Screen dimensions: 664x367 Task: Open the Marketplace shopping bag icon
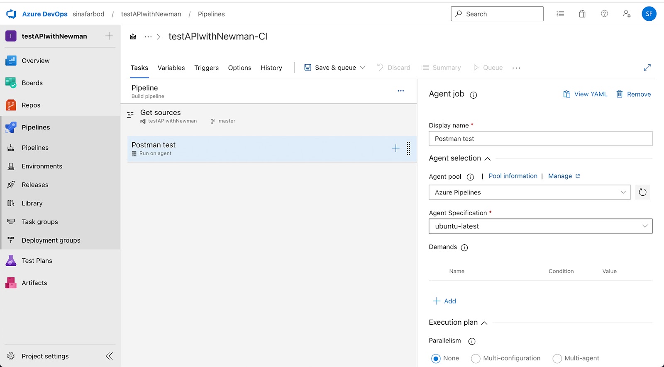[582, 14]
